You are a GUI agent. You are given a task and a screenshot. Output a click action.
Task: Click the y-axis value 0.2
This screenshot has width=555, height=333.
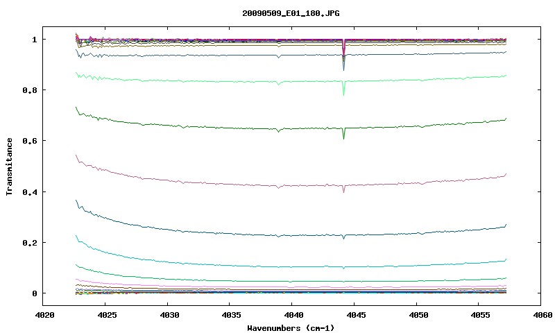[x=30, y=243]
